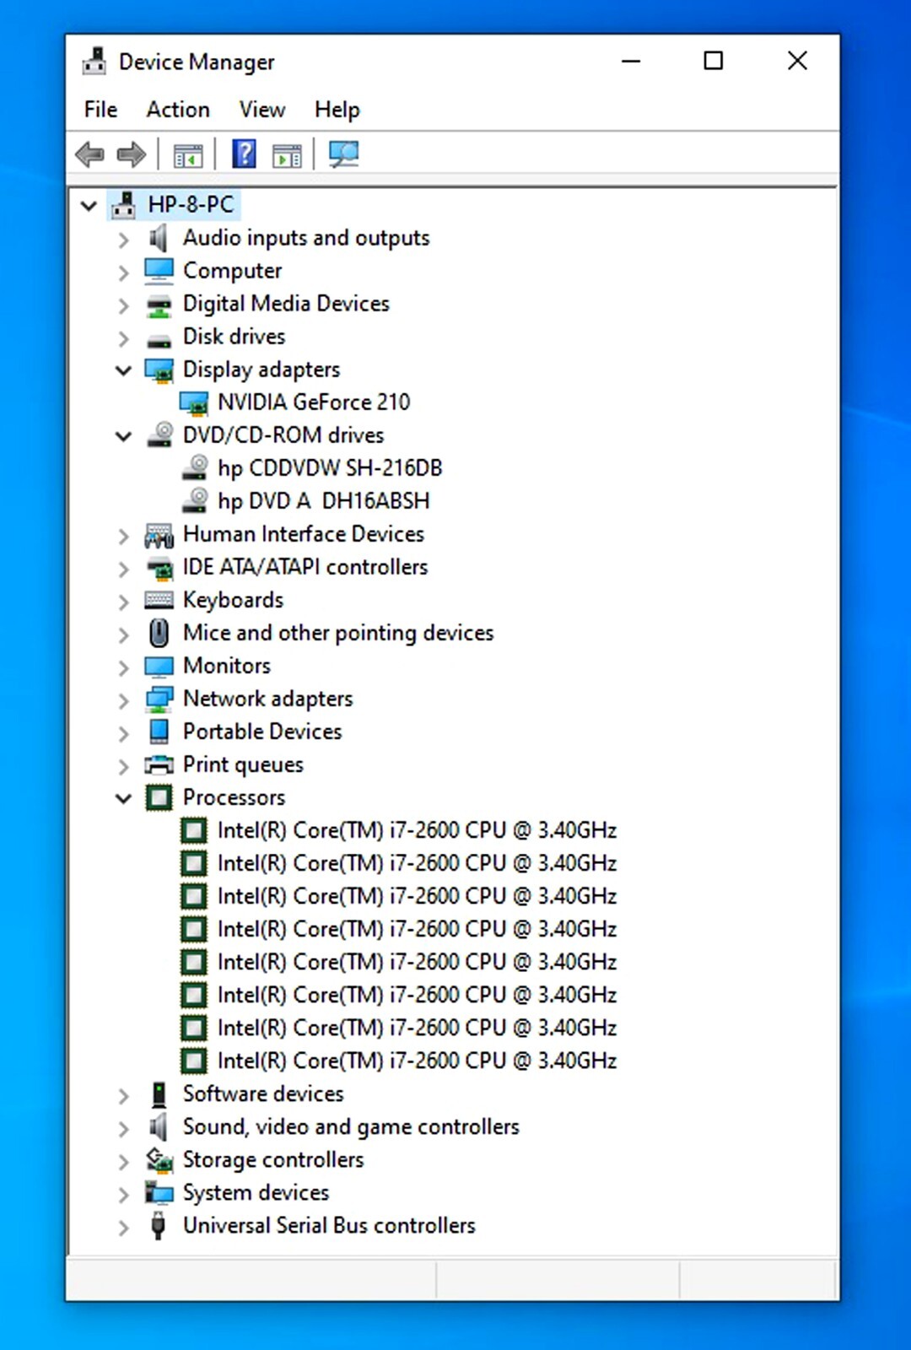Select the Human Interface Devices label
This screenshot has height=1350, width=911.
[x=304, y=534]
